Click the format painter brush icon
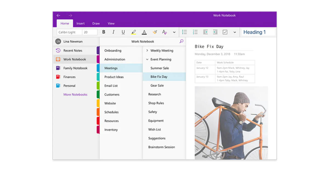Image resolution: width=329 pixels, height=173 pixels. [155, 32]
